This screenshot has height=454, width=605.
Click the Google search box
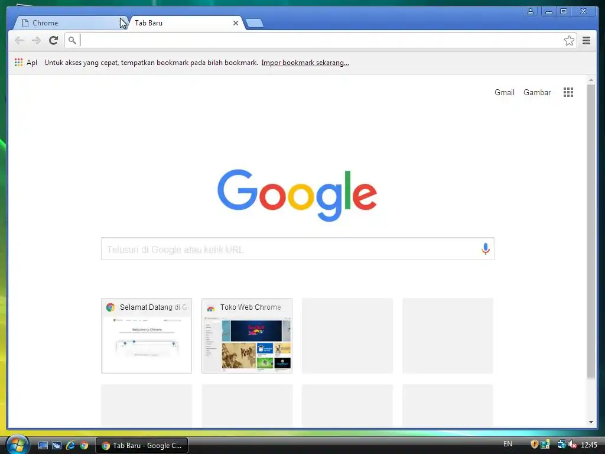[297, 249]
